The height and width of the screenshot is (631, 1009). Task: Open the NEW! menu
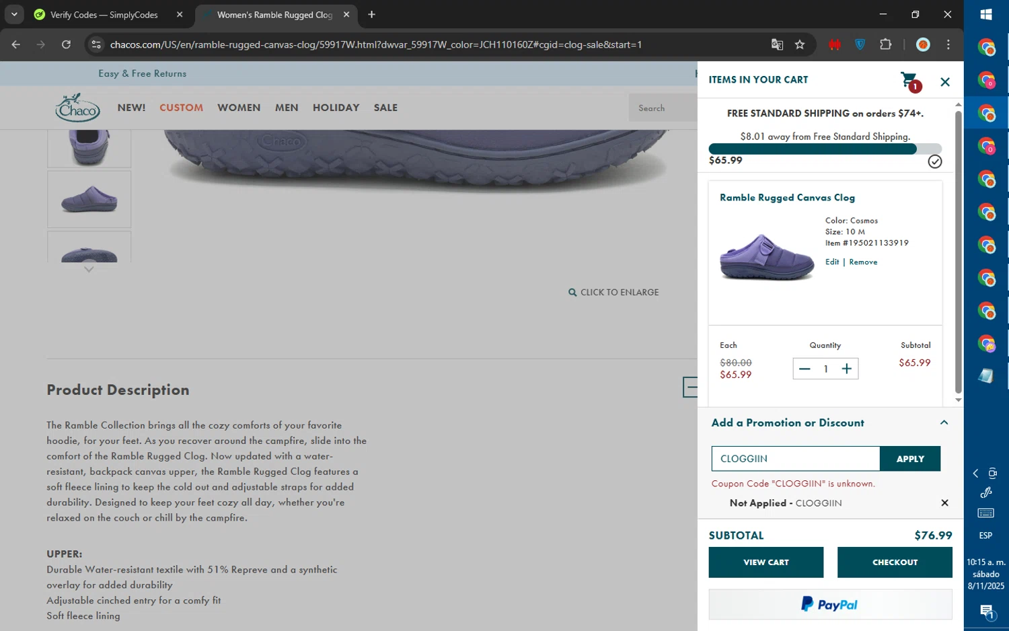click(131, 108)
